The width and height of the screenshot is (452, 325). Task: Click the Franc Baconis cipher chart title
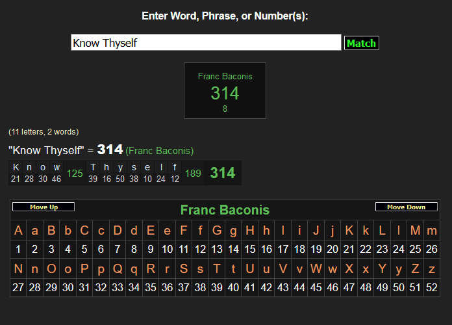click(225, 210)
